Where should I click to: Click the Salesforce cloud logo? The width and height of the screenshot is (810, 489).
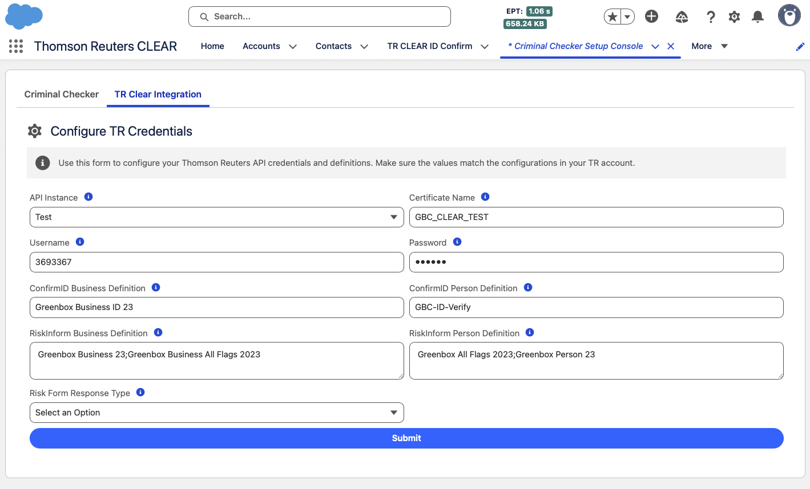[x=24, y=17]
